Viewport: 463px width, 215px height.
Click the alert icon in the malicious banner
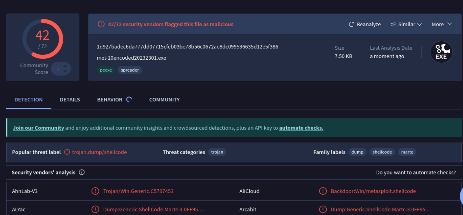(x=101, y=24)
